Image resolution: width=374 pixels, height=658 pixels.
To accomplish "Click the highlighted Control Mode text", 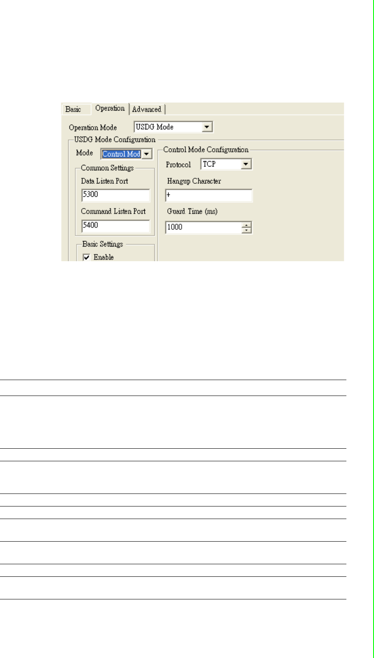I will pyautogui.click(x=121, y=154).
